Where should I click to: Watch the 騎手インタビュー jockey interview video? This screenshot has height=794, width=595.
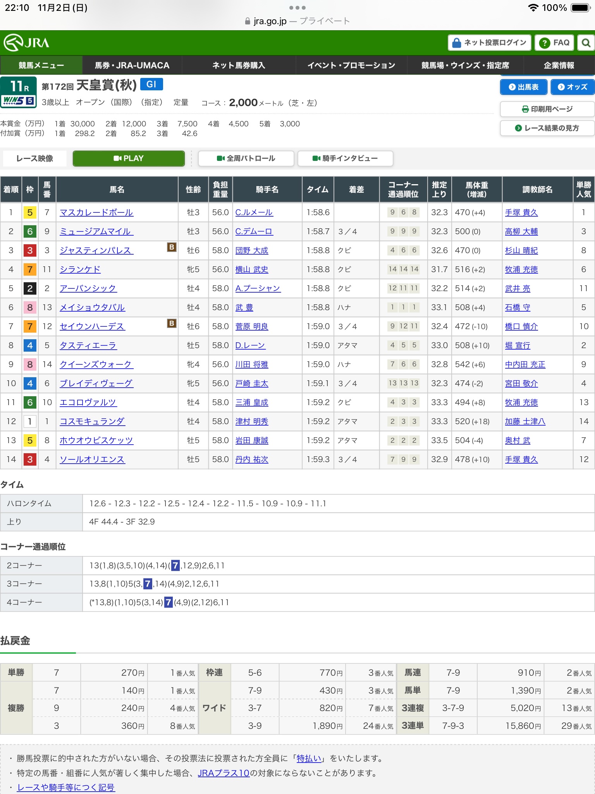(345, 158)
